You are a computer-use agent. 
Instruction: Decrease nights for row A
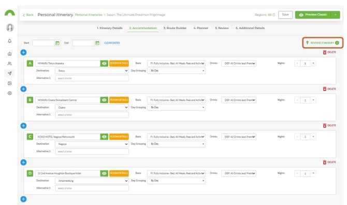297,64
